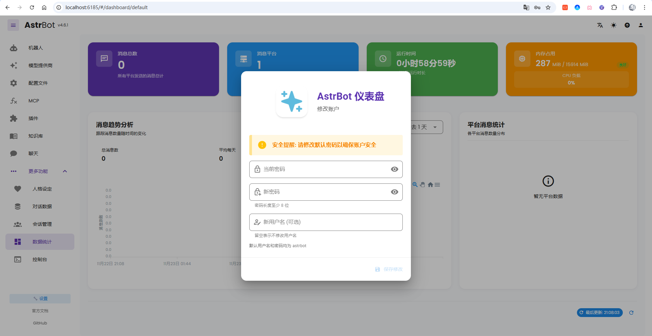
Task: Show the current password via eye icon
Action: [x=394, y=169]
